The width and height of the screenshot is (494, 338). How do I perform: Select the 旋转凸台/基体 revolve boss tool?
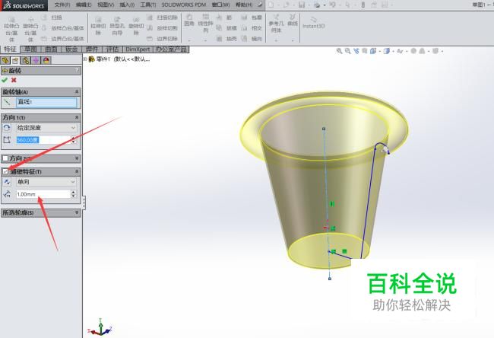tap(30, 29)
